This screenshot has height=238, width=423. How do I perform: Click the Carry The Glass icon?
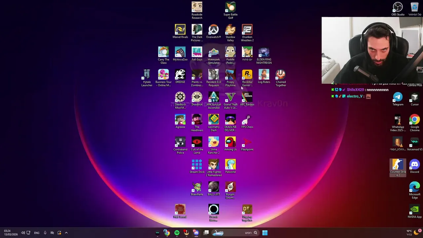click(x=163, y=55)
